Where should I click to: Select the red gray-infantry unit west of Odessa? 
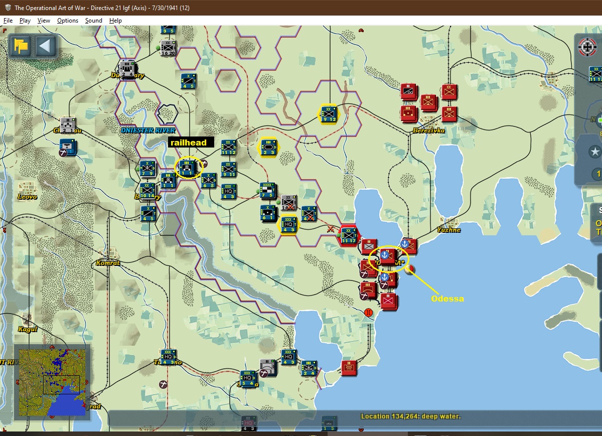(x=369, y=246)
